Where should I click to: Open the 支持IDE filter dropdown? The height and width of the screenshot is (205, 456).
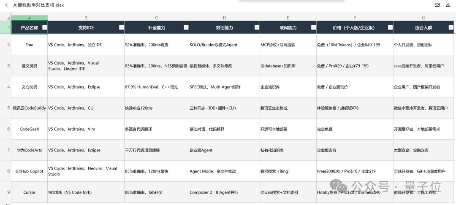pos(121,27)
